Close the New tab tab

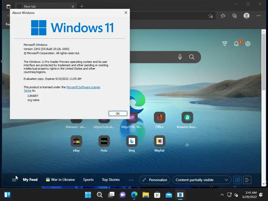[73, 7]
